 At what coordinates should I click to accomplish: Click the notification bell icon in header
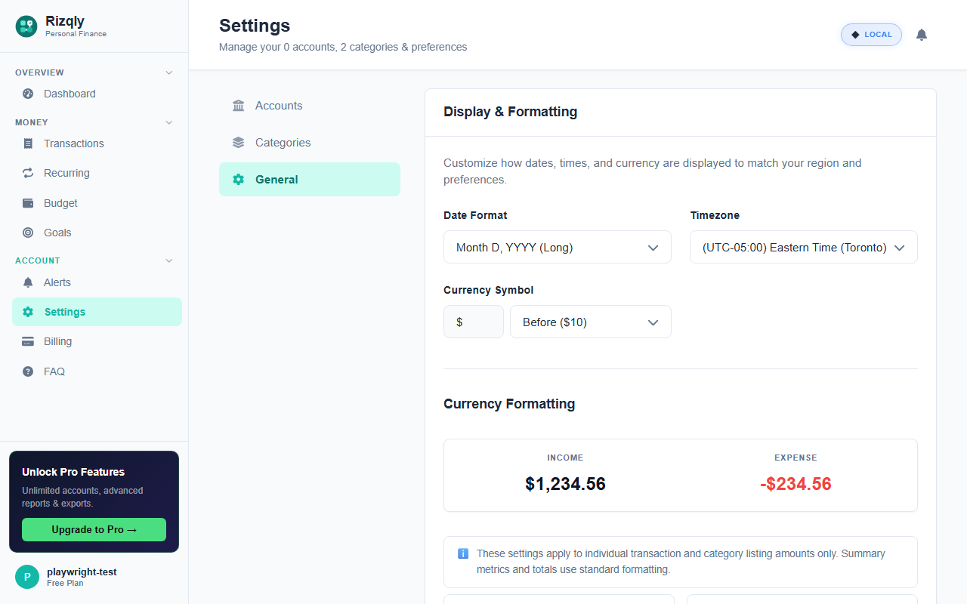(x=921, y=35)
